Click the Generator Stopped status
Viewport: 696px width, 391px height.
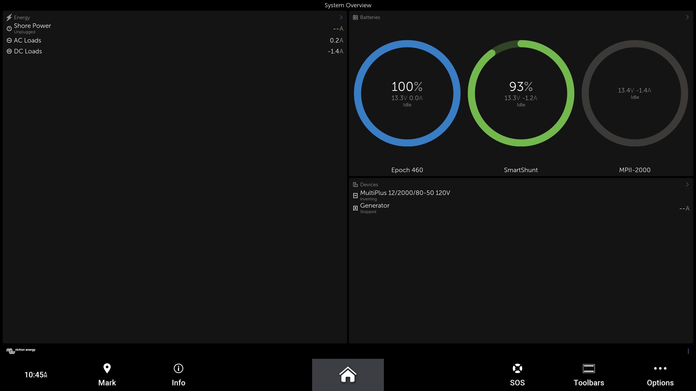[x=368, y=212]
